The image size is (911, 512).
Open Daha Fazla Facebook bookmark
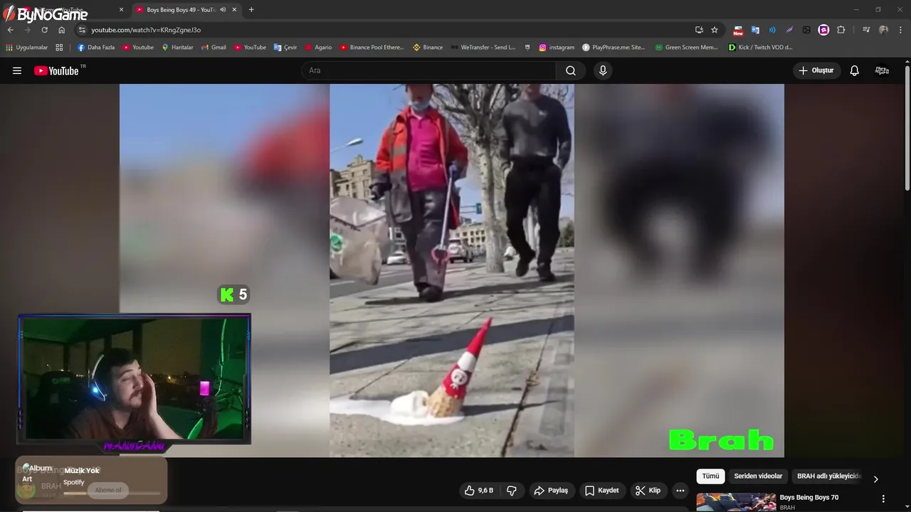96,48
